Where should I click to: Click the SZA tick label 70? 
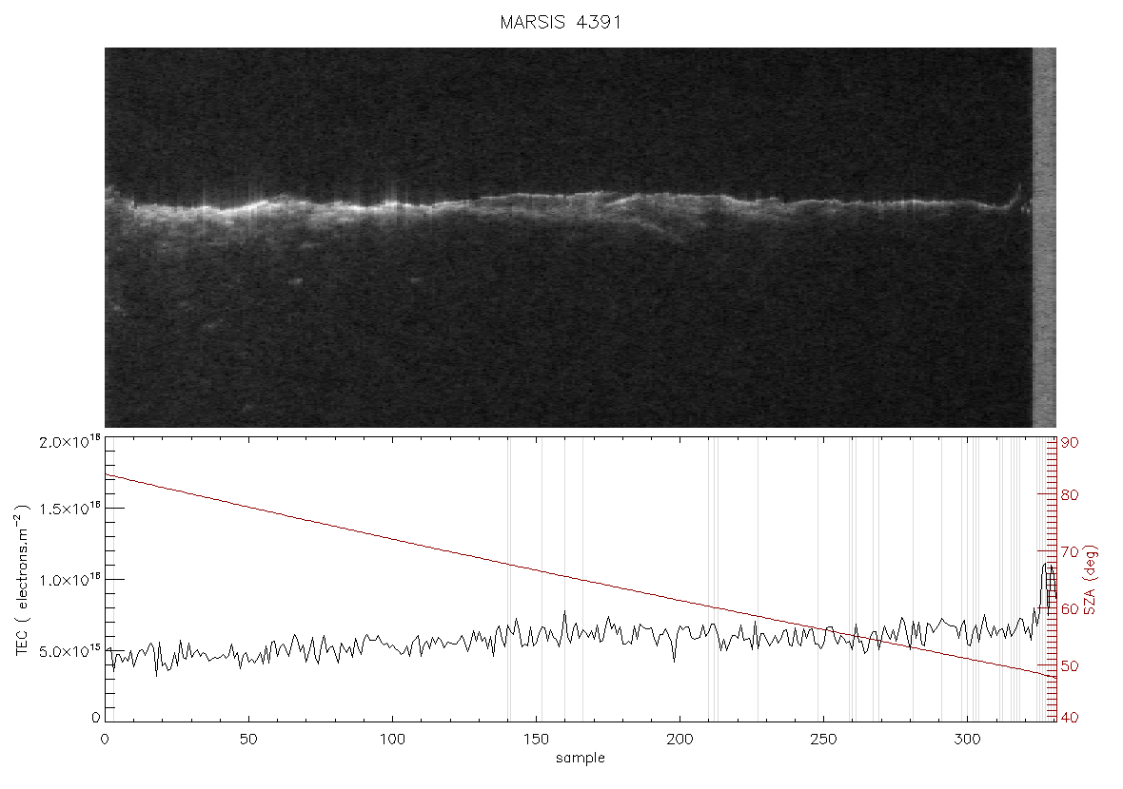click(1070, 551)
